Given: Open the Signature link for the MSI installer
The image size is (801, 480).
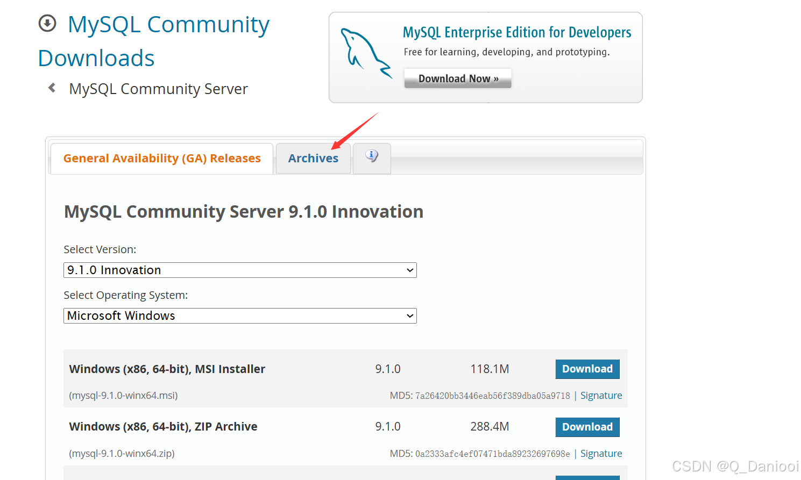Looking at the screenshot, I should tap(601, 395).
